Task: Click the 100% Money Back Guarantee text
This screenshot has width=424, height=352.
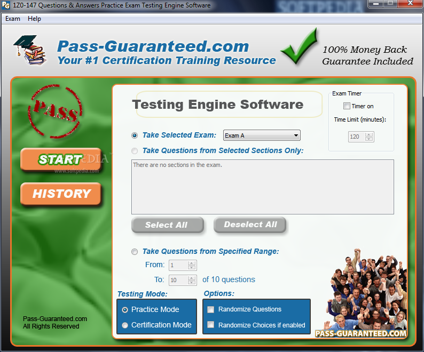Action: (367, 55)
